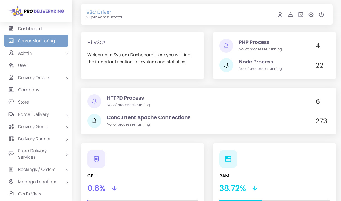Click the PHP Process bell icon

coord(226,46)
